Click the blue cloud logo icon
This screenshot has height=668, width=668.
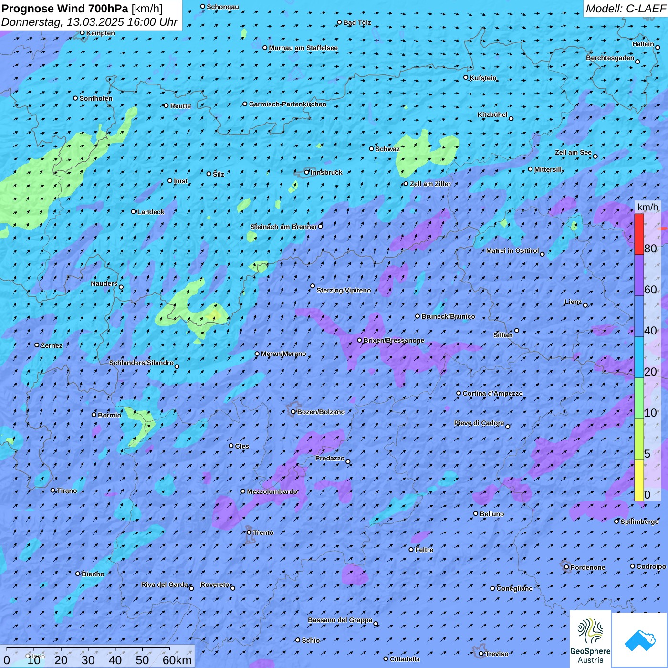(x=640, y=640)
